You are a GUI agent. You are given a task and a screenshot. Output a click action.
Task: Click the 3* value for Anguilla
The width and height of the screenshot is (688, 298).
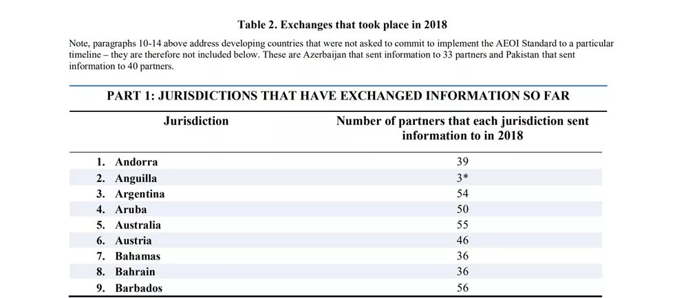tap(462, 178)
